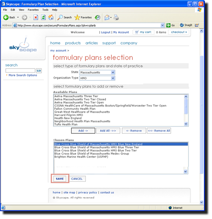The height and width of the screenshot is (219, 212).
Task: Click the green Go arrow button
Action: click(168, 25)
